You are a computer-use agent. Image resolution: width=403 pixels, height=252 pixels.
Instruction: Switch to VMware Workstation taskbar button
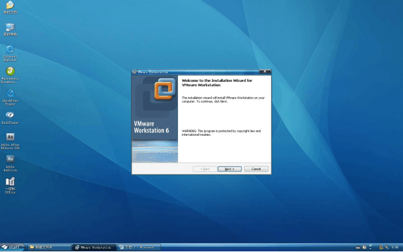[x=94, y=248]
